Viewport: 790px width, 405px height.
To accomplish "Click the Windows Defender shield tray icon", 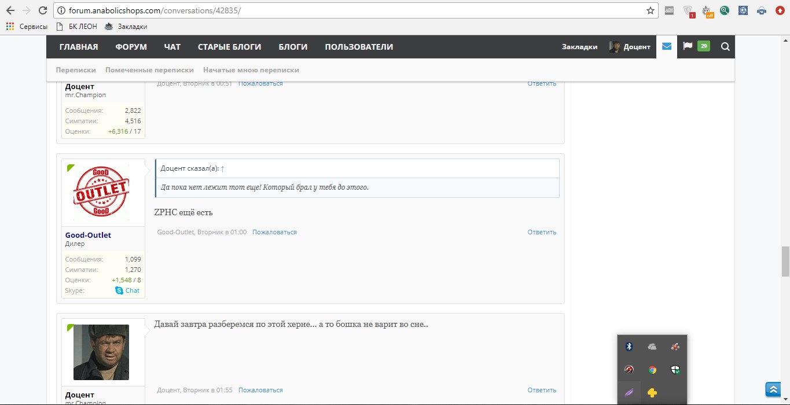I will coord(675,370).
